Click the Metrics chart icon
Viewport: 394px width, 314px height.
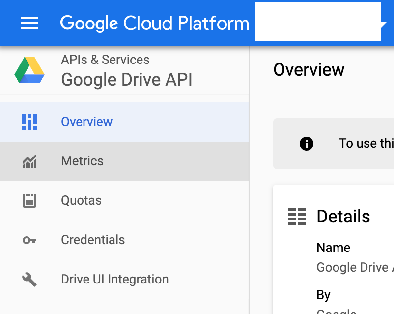(x=29, y=161)
